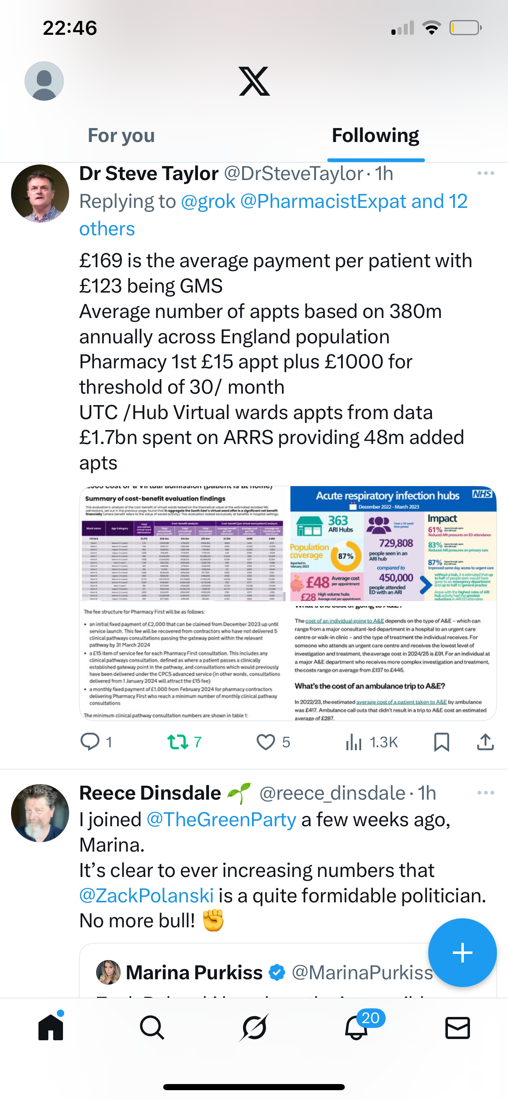This screenshot has width=508, height=1100.
Task: Tap the X logo at top
Action: click(254, 81)
